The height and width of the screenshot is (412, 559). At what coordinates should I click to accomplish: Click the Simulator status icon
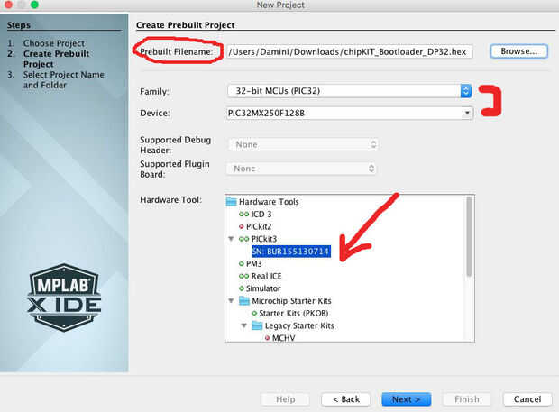242,288
